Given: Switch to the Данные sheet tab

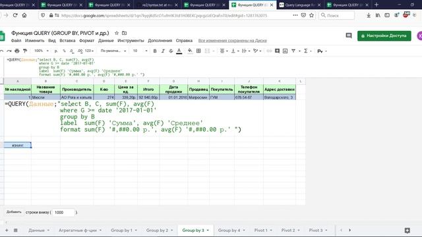Looking at the screenshot, I should coord(39,230).
